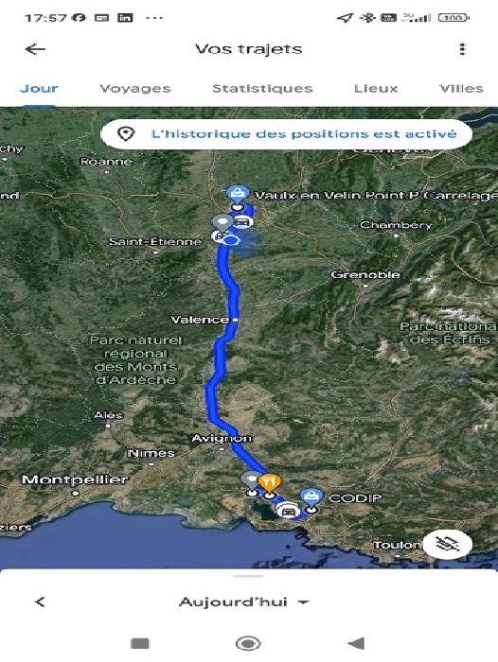Image resolution: width=498 pixels, height=662 pixels.
Task: Tap the Vaulx en Velin shopping marker
Action: coord(238,195)
